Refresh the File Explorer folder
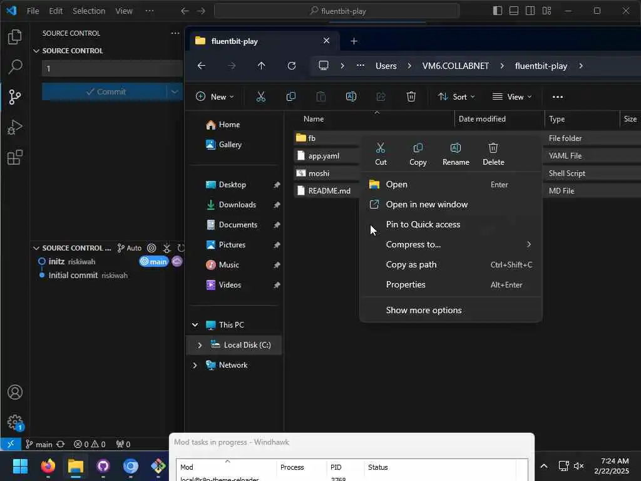Viewport: 641px width, 481px height. point(292,66)
